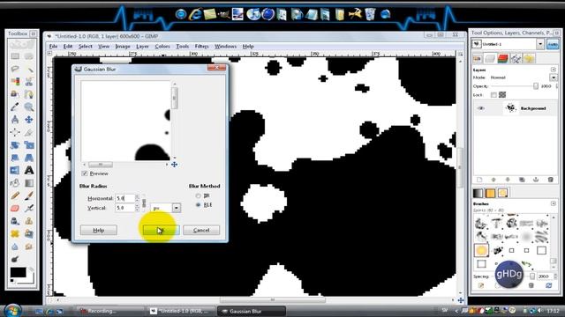Select the Text tool
Screen dimensions: 565x317
pos(29,170)
